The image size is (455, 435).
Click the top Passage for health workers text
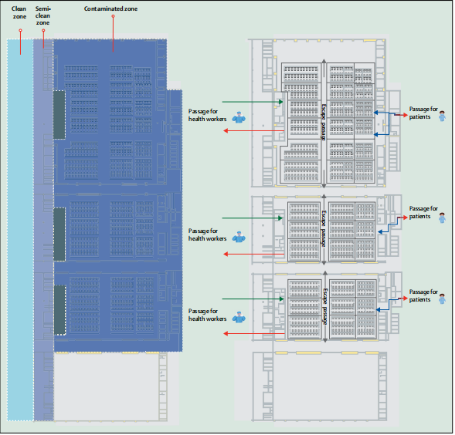207,116
